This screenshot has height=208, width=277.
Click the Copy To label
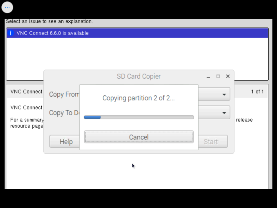click(64, 113)
